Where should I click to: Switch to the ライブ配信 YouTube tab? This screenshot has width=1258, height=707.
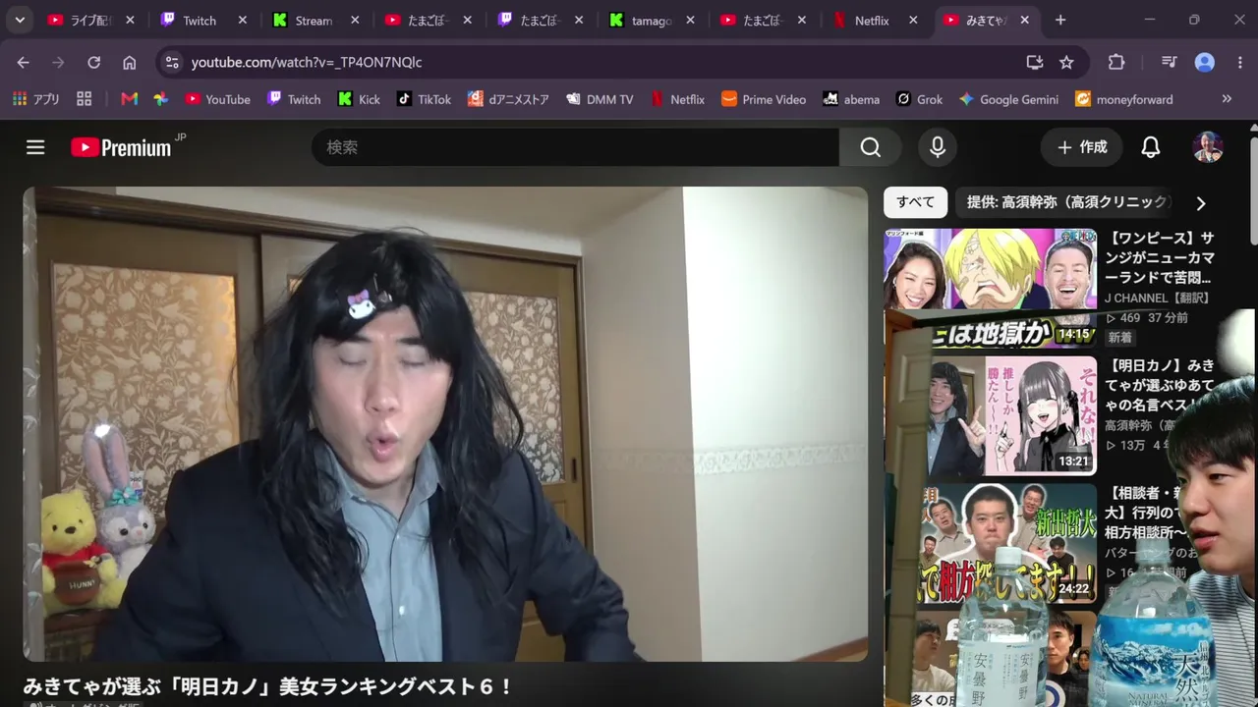pos(92,20)
